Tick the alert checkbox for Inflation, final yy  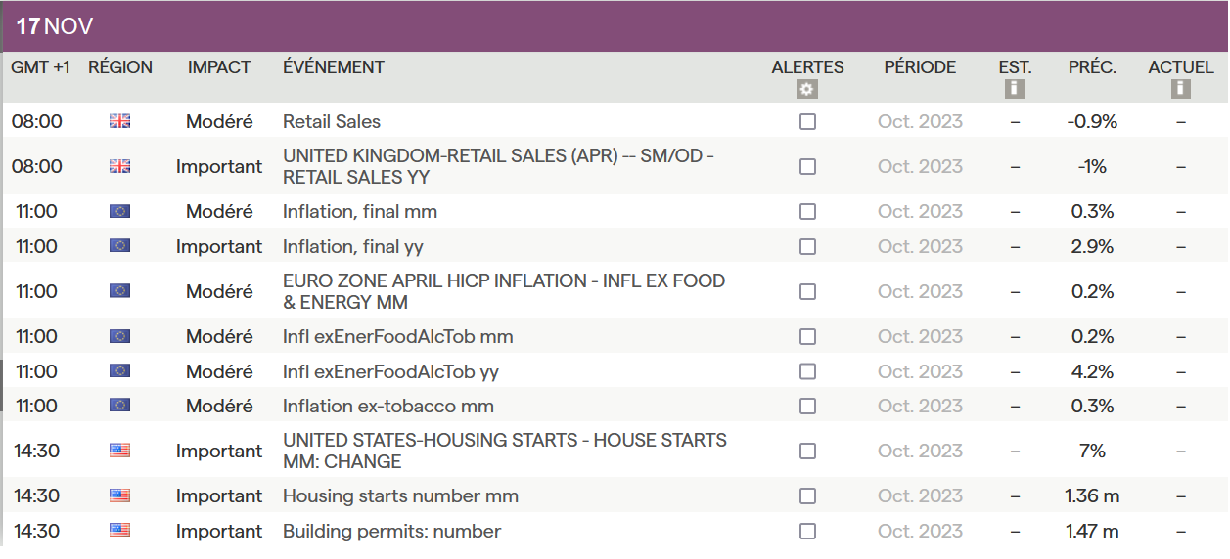(x=807, y=247)
